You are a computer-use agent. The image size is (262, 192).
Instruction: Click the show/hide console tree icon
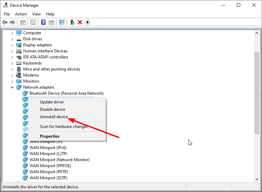coord(23,22)
